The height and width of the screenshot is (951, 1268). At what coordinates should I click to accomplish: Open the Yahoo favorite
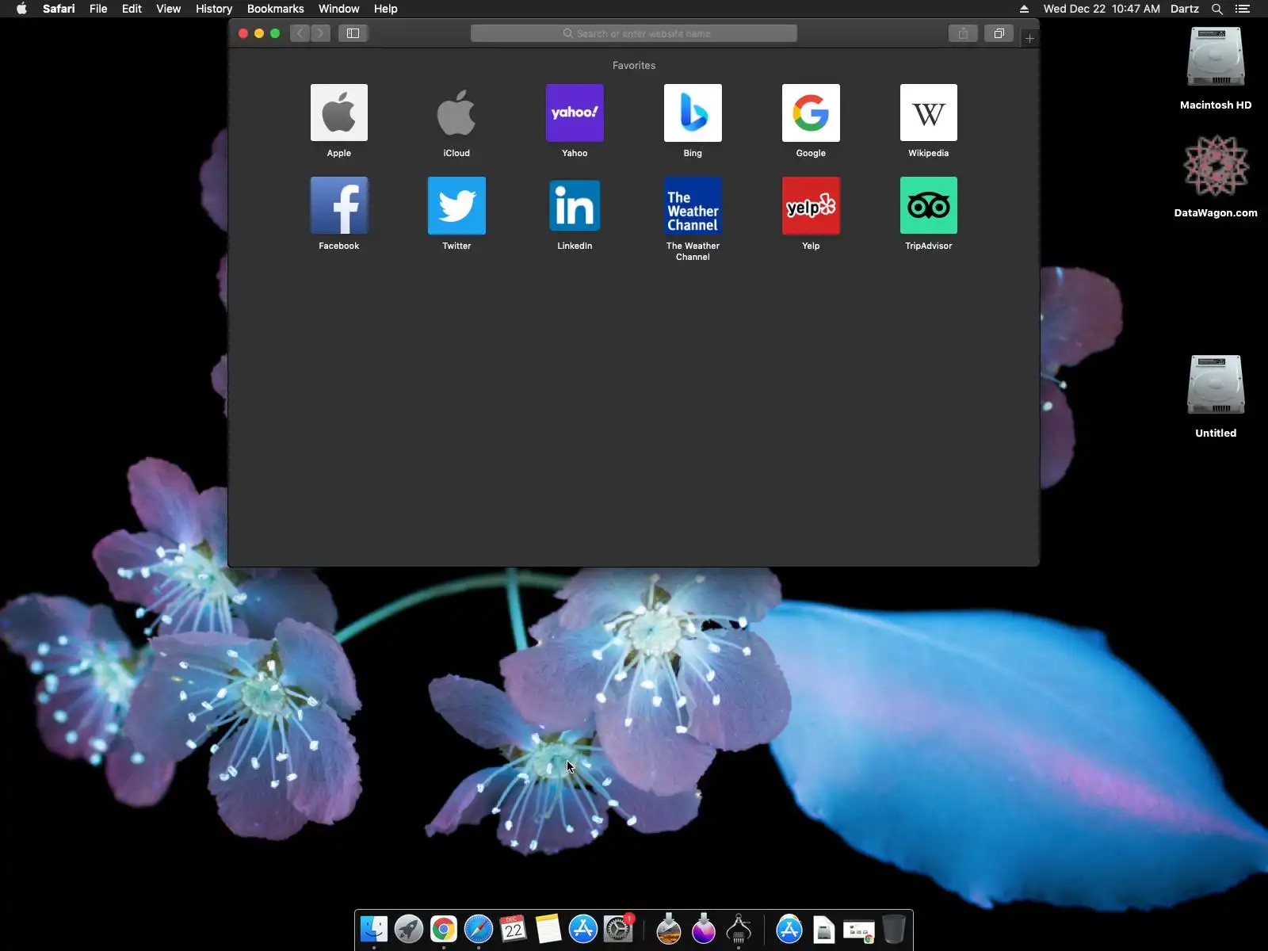click(575, 113)
